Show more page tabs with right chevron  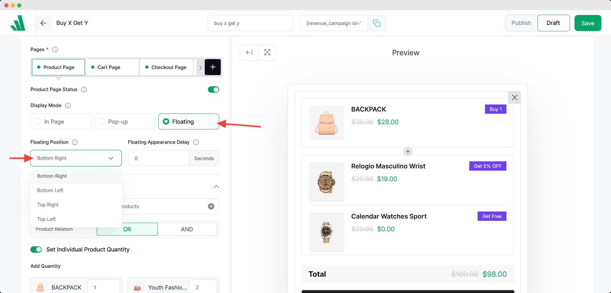pyautogui.click(x=200, y=67)
